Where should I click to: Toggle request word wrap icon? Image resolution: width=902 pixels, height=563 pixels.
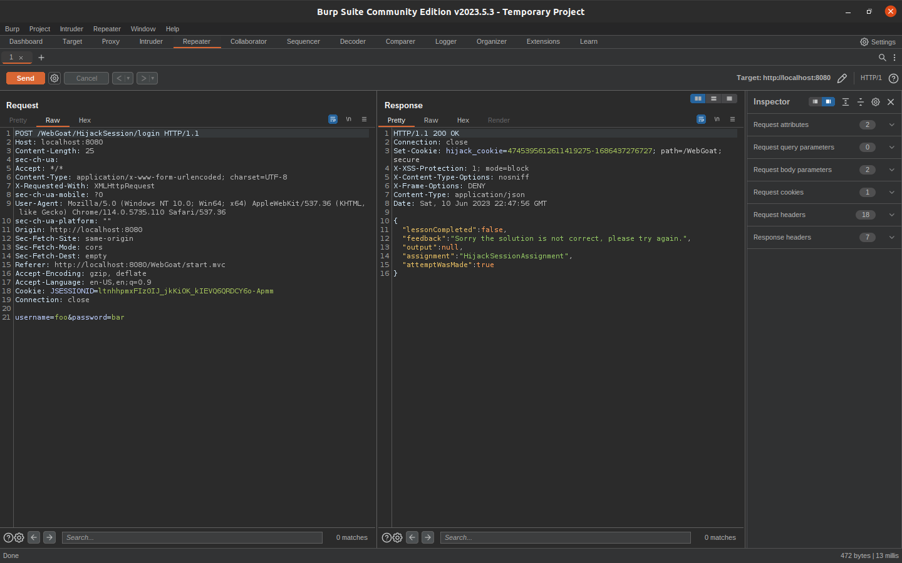333,119
